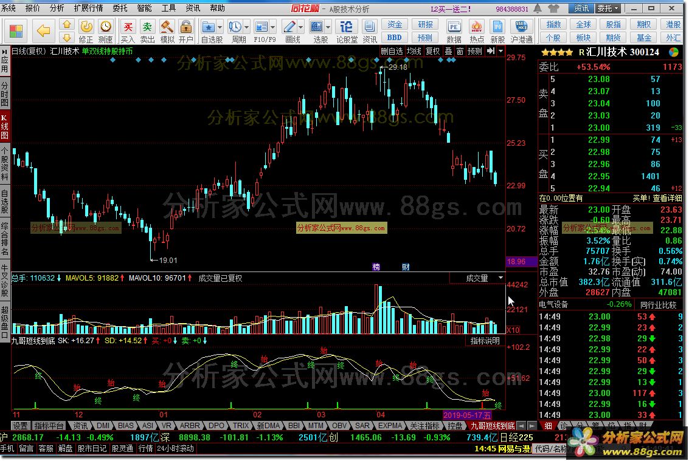The height and width of the screenshot is (461, 689).
Task: Open the chart options dropdown triangle beside 预测
Action: [x=501, y=52]
